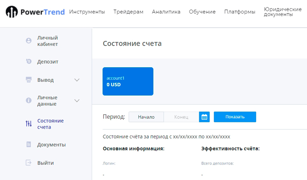Open the Обучение menu
This screenshot has height=180, width=307.
202,12
